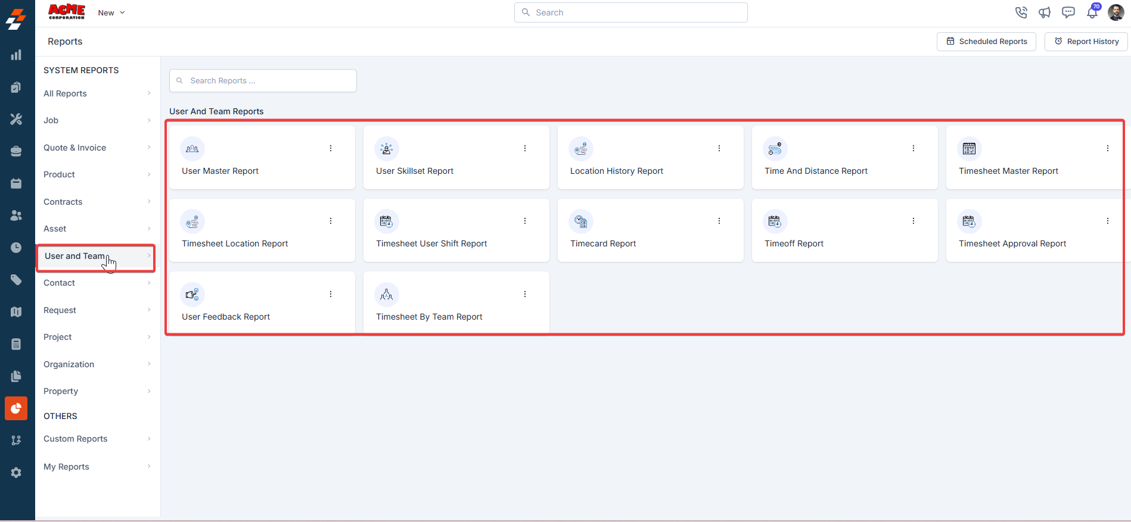Open the notifications bell icon
1131x522 pixels.
click(1092, 12)
